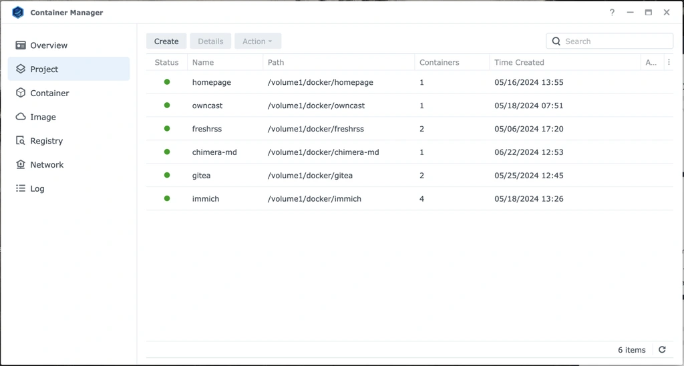Minimize the Container Manager window

(630, 12)
